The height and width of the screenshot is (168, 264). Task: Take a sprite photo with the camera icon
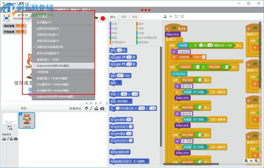(x=102, y=108)
